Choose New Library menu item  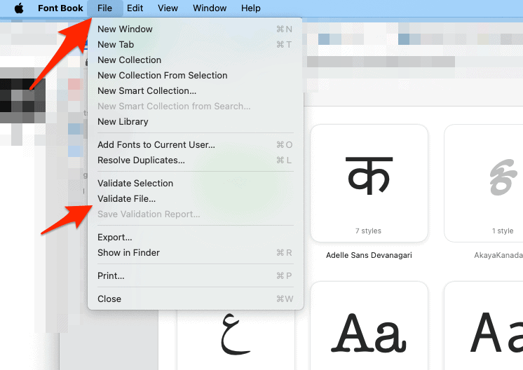pos(123,122)
